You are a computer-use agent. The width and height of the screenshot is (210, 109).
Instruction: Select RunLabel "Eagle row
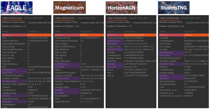(x=27, y=101)
